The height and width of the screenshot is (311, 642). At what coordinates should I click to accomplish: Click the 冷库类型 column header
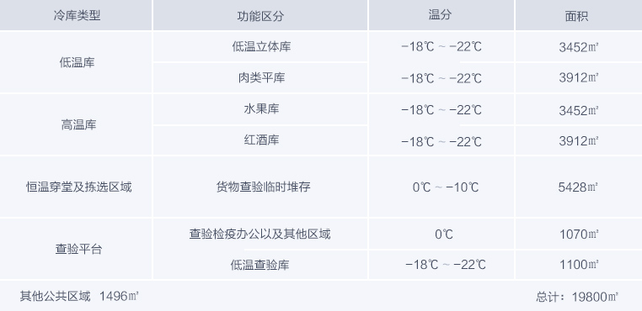[76, 15]
